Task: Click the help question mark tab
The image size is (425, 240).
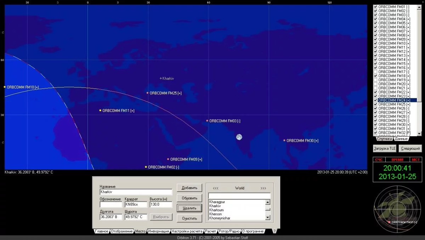Action: (x=274, y=231)
